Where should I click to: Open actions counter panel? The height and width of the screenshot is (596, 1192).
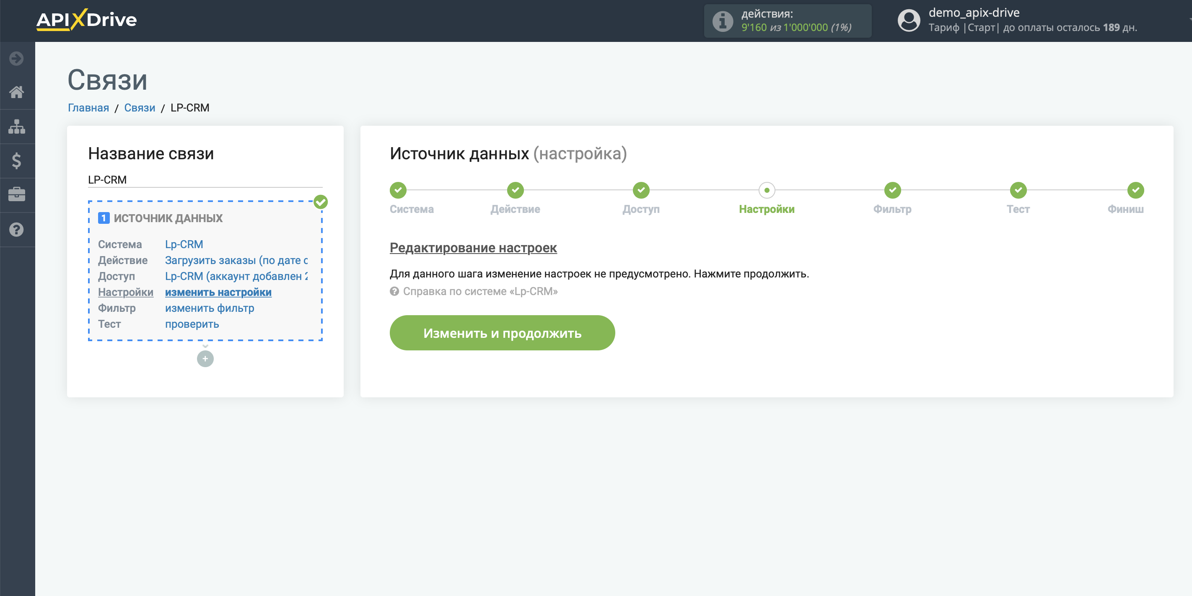pyautogui.click(x=788, y=21)
